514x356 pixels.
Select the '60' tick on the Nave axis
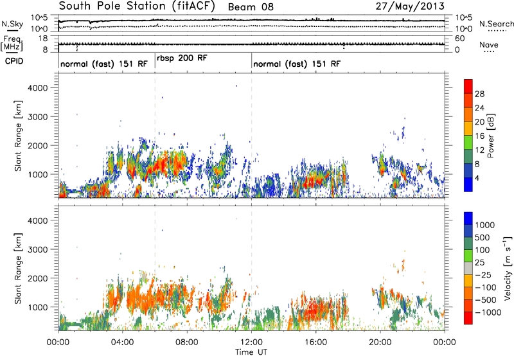tap(460, 39)
